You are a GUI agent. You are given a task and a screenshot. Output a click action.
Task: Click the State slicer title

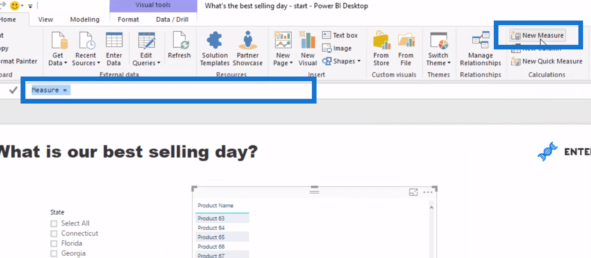click(58, 212)
